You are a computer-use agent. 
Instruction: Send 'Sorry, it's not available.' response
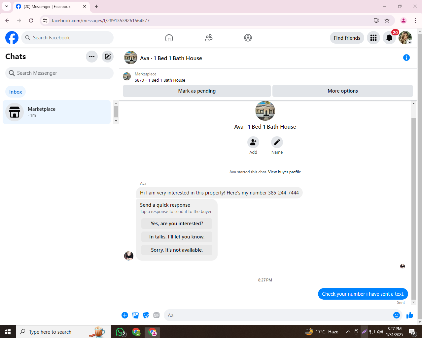[x=177, y=250]
